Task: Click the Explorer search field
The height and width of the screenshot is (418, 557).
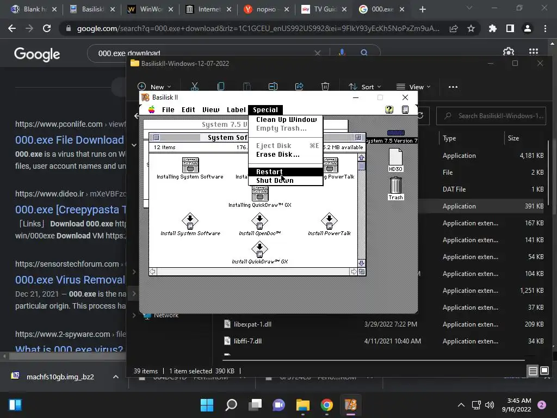Action: (x=491, y=116)
